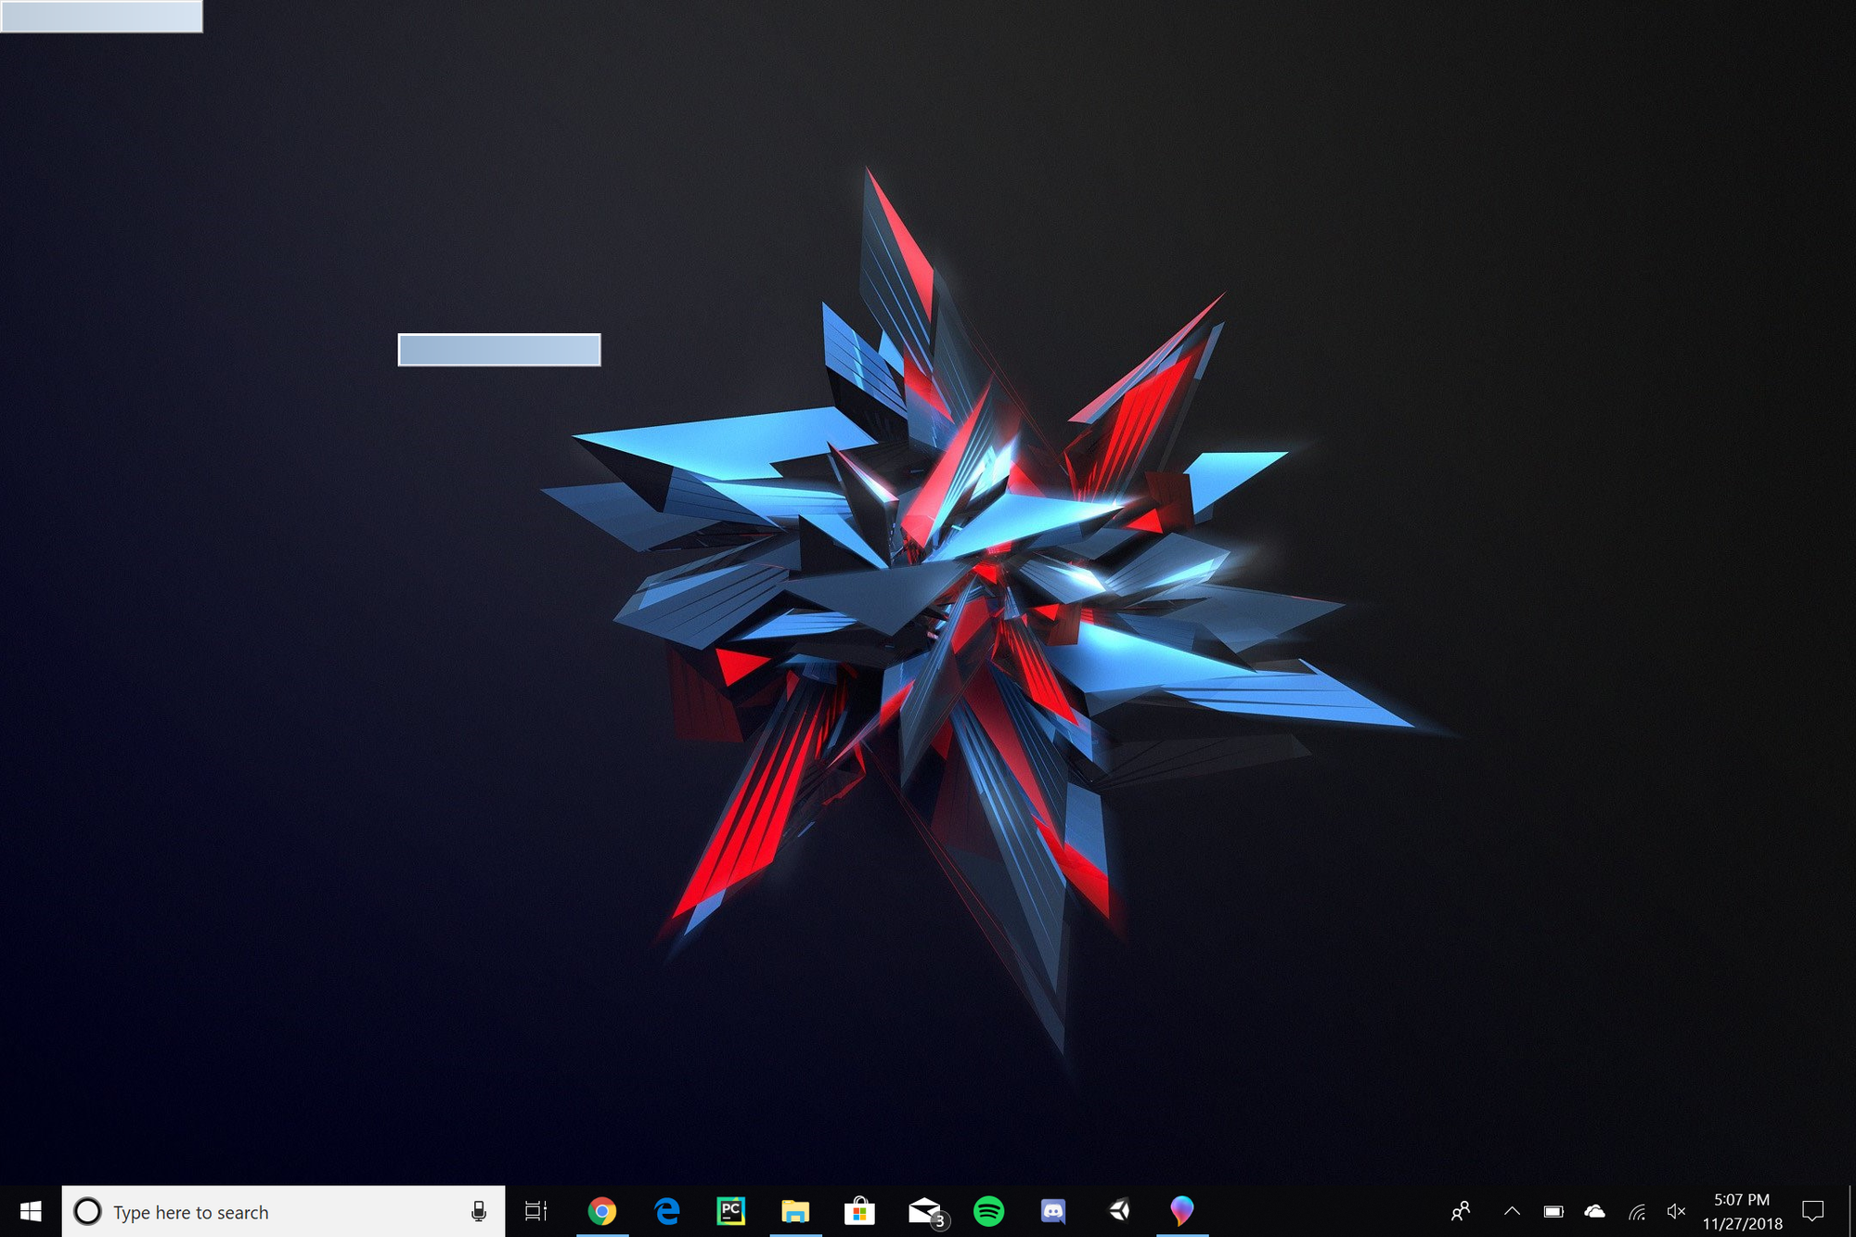Launch Microsoft Edge browser
The image size is (1856, 1237).
pyautogui.click(x=666, y=1211)
